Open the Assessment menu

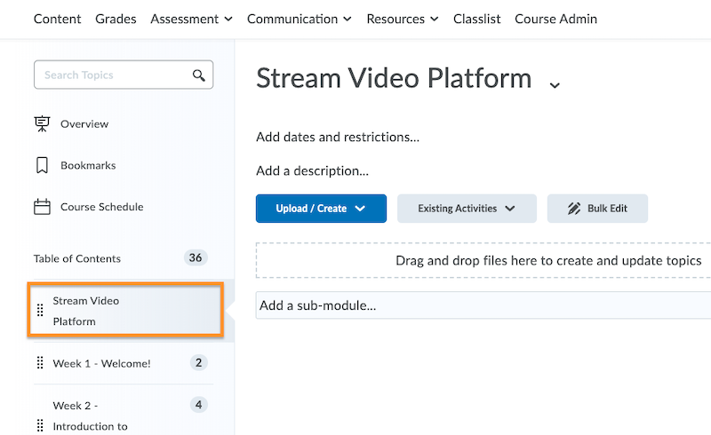click(191, 19)
